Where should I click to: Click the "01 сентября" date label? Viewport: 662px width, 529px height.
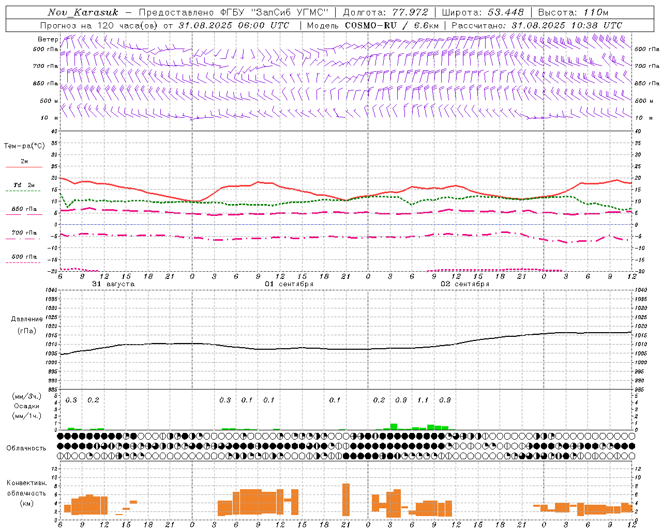[289, 284]
